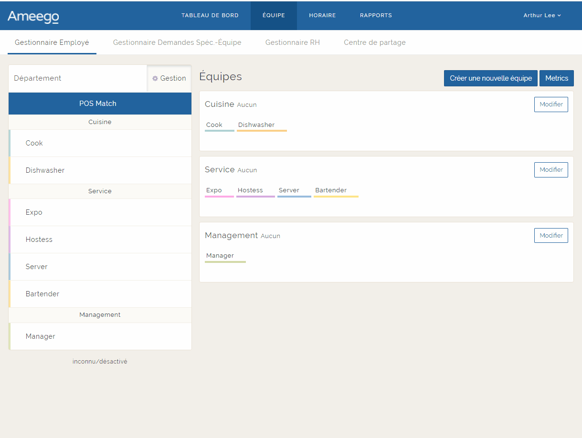This screenshot has width=582, height=438.
Task: Open the Arthur Lee user dropdown
Action: coord(542,15)
